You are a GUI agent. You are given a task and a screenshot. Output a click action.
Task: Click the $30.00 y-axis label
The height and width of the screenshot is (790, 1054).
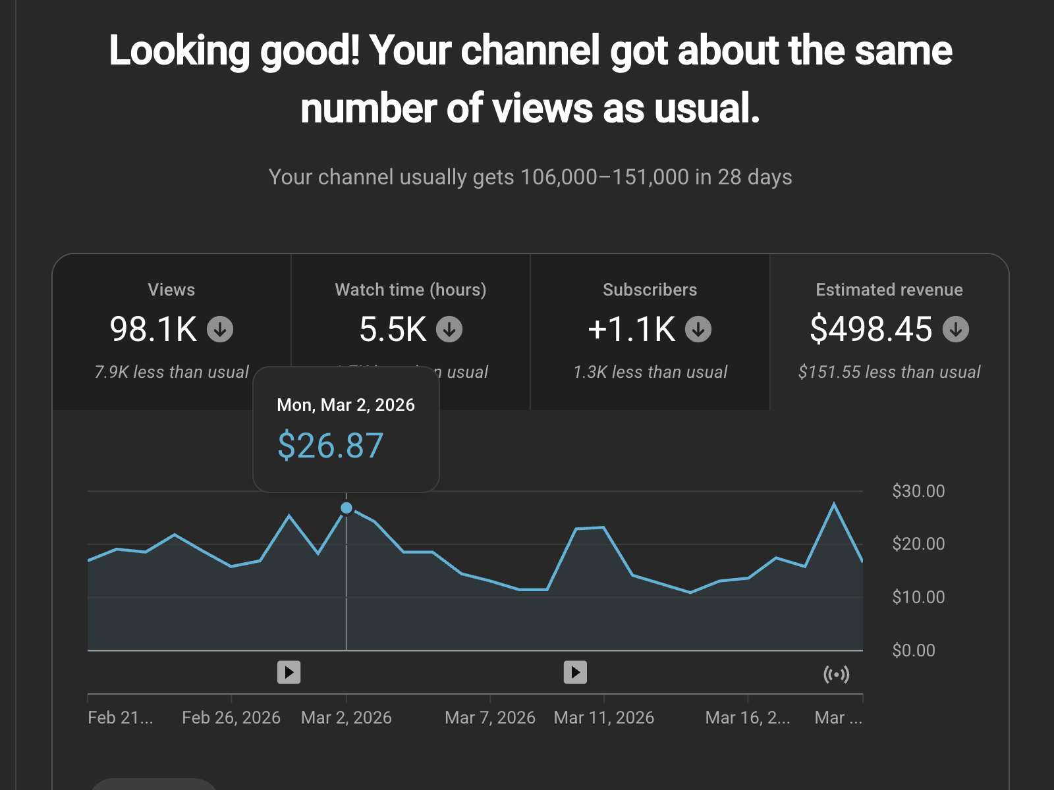[918, 491]
